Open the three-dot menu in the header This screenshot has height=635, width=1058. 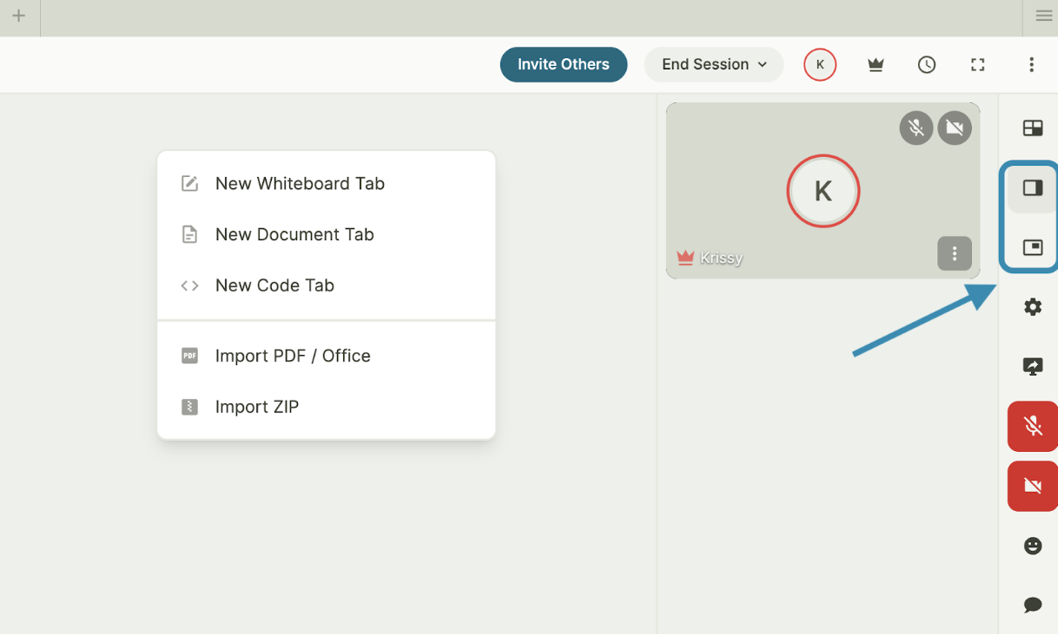tap(1031, 65)
